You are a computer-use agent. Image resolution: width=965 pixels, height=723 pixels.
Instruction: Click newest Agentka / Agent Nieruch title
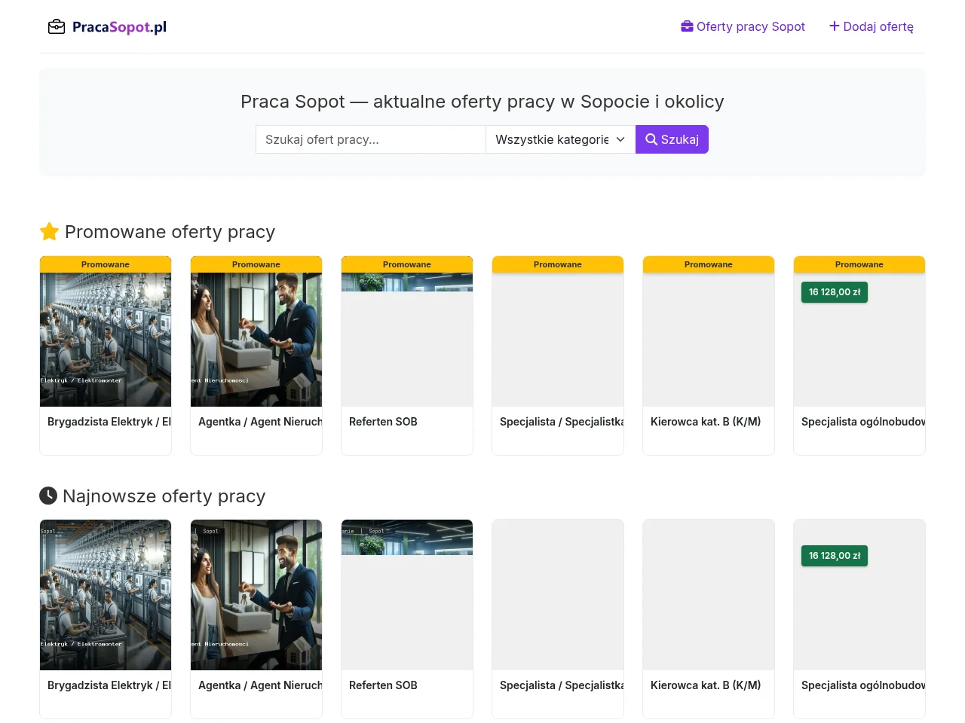click(260, 685)
